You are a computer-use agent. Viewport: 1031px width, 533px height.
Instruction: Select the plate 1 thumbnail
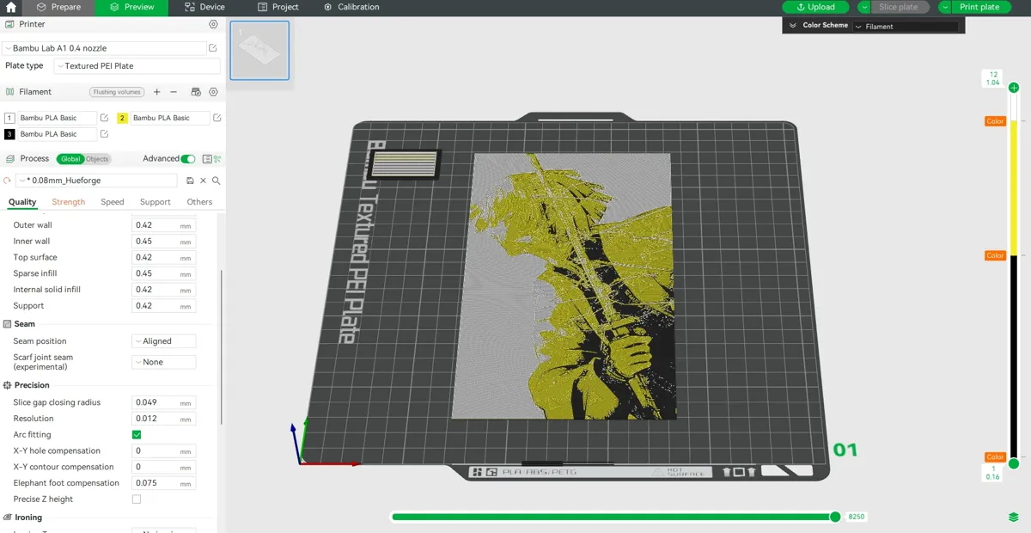(x=259, y=51)
